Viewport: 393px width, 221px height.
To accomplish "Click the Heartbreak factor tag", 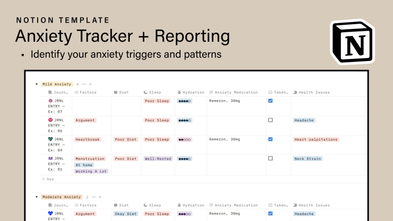I will point(88,139).
